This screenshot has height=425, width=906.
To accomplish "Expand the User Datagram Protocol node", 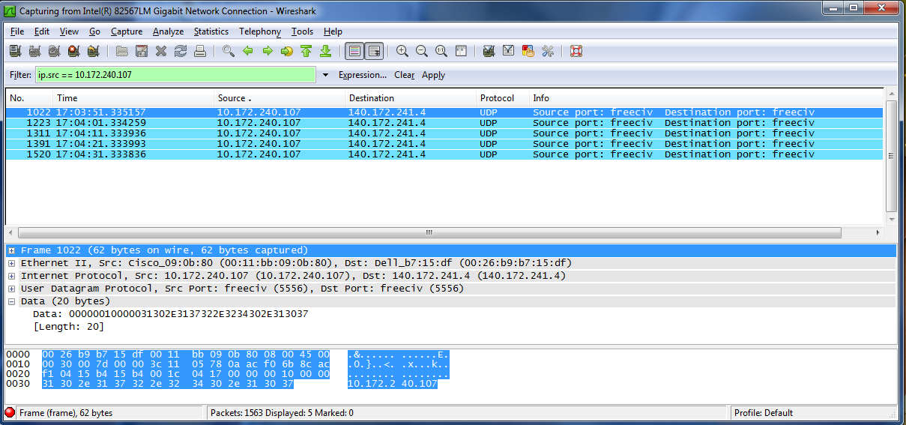I will pyautogui.click(x=12, y=289).
